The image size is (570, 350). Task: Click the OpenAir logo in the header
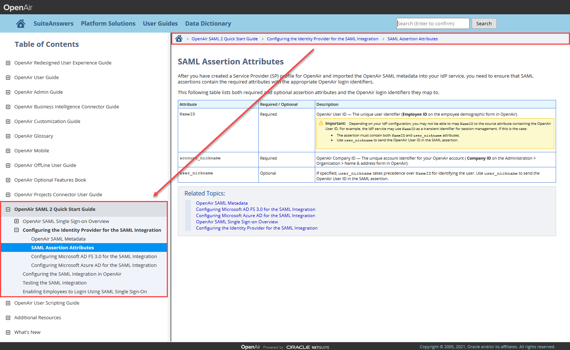[x=18, y=7]
